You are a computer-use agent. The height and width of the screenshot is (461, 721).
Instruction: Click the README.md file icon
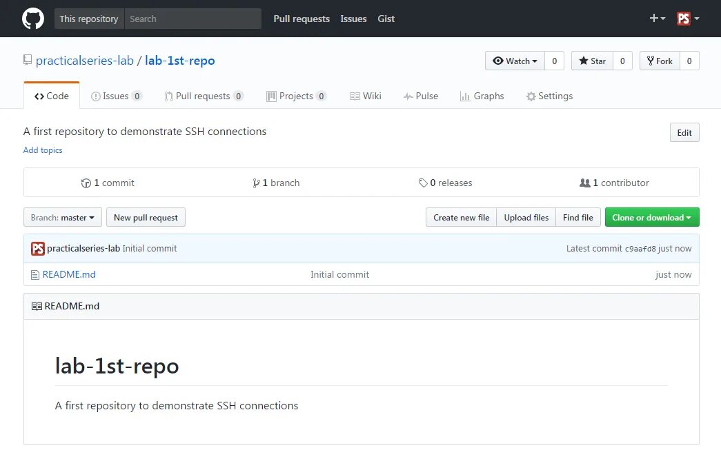click(35, 275)
